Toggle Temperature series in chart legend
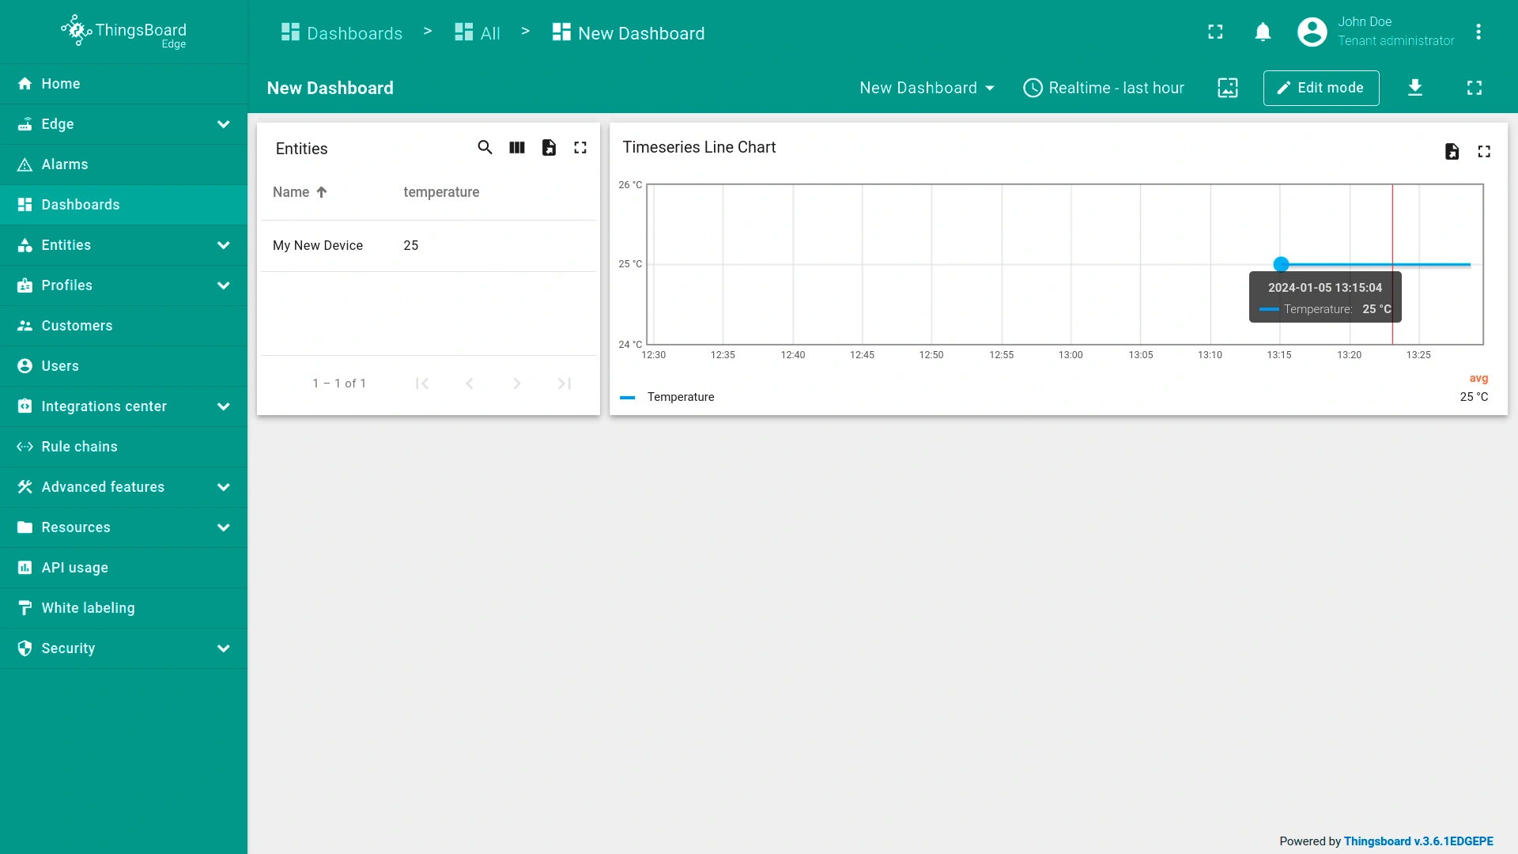Image resolution: width=1518 pixels, height=854 pixels. tap(680, 397)
